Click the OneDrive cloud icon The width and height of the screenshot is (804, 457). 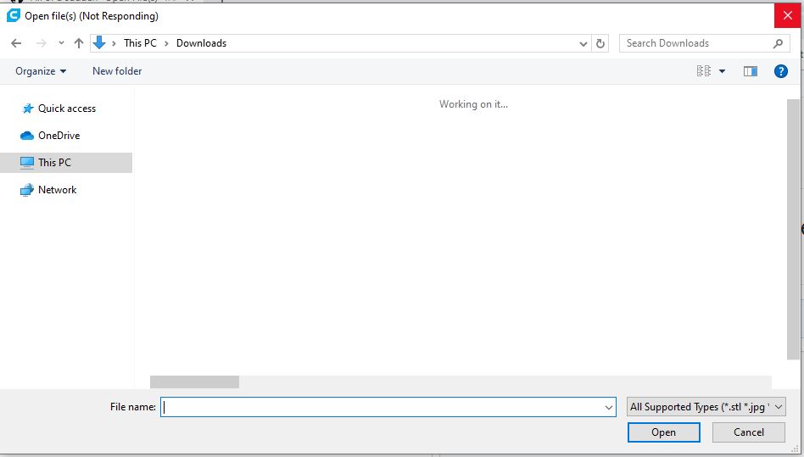pos(26,136)
